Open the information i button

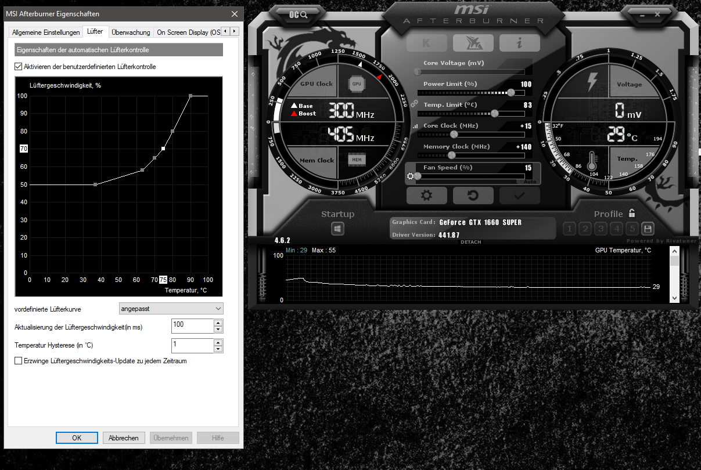pos(519,43)
